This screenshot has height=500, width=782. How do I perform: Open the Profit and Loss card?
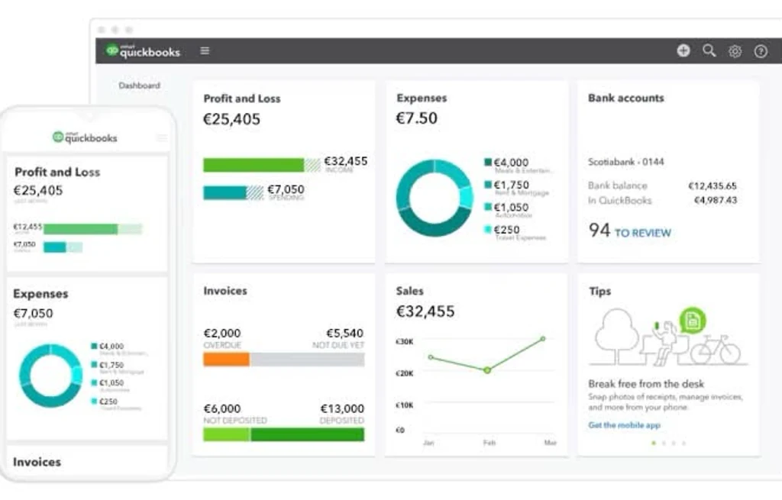[241, 98]
